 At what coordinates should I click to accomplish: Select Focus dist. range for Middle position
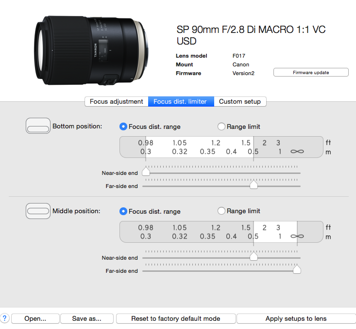point(150,211)
